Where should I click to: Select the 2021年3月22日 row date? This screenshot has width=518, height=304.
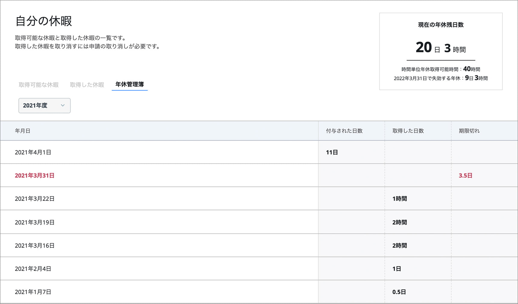pyautogui.click(x=35, y=199)
